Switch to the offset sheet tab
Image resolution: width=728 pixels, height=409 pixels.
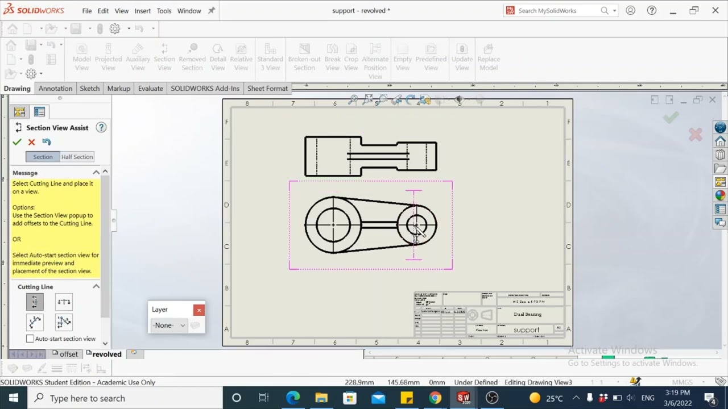(x=65, y=354)
